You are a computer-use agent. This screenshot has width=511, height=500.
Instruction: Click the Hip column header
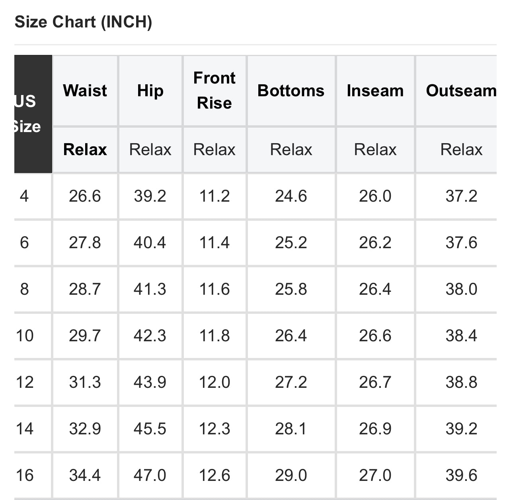coord(150,91)
